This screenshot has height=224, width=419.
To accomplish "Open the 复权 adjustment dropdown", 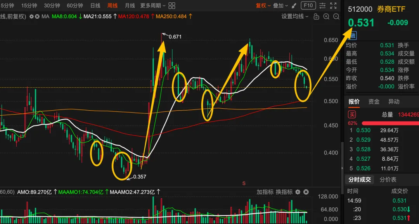I will pos(263,5).
